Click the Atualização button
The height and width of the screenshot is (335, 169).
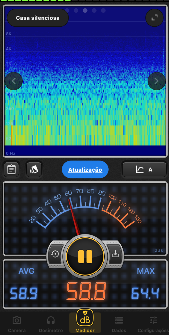[85, 170]
